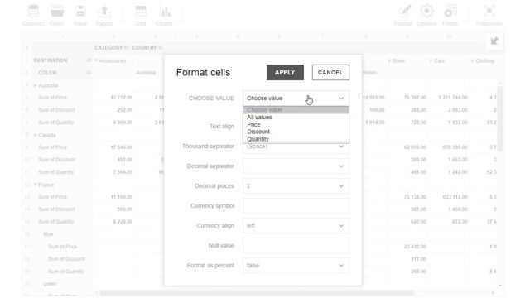This screenshot has width=530, height=298.
Task: Open the Decimal places dropdown
Action: [296, 186]
